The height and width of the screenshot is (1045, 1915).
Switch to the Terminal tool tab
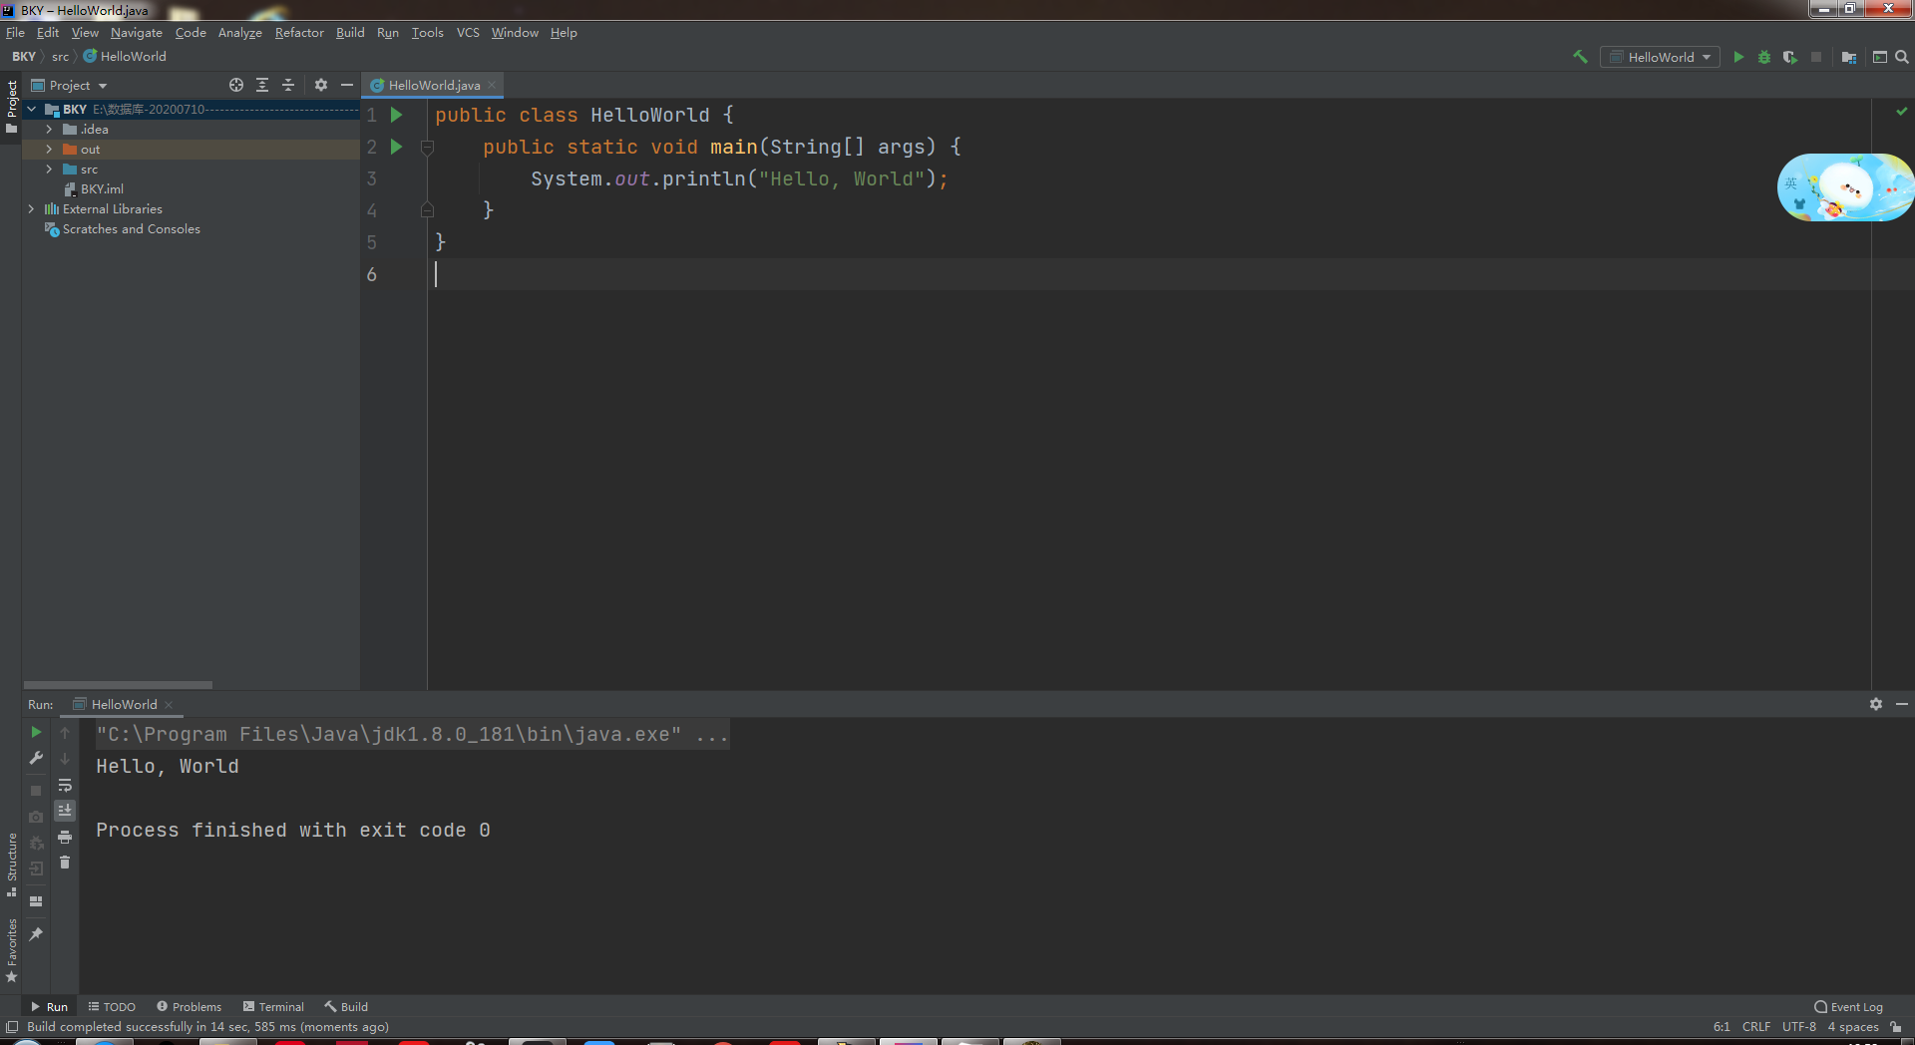[273, 1007]
